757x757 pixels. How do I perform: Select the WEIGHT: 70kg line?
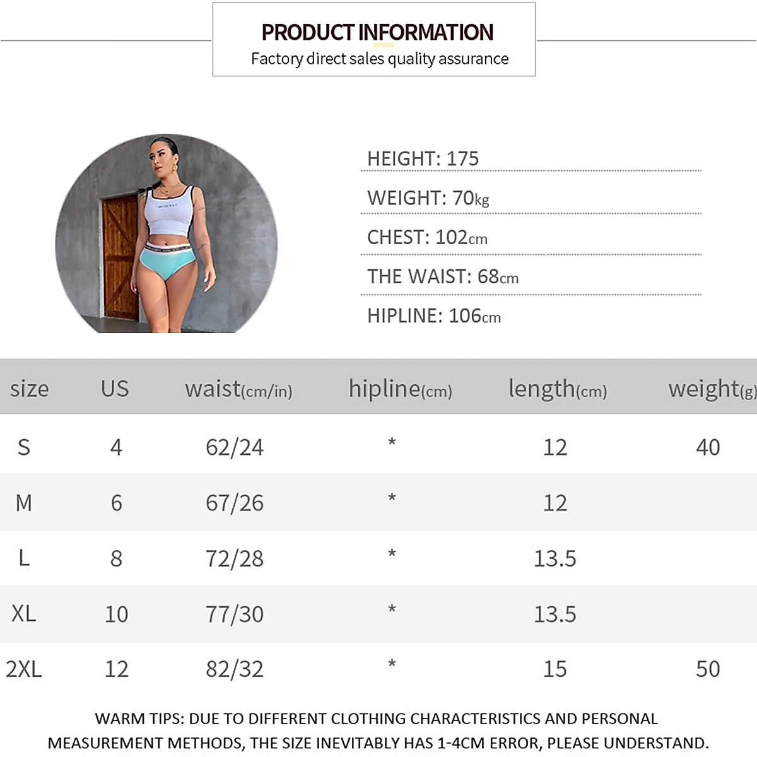428,198
